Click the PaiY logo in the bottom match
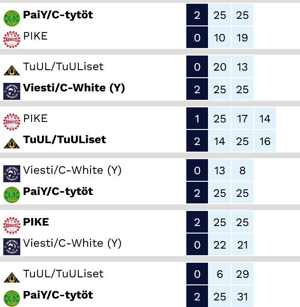 (x=12, y=299)
